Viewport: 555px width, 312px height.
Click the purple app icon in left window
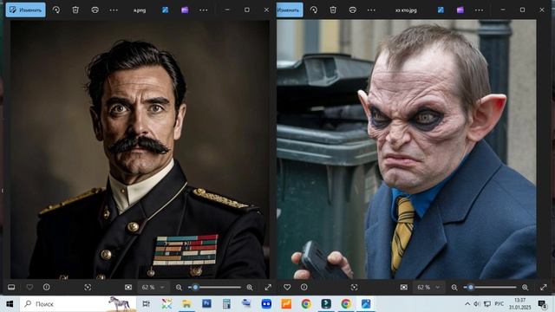pos(185,10)
